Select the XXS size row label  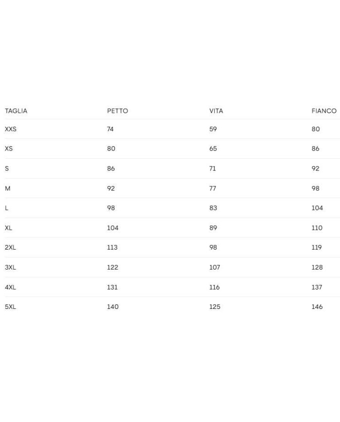(x=11, y=129)
